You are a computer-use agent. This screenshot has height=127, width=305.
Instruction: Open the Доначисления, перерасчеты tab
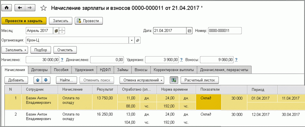click(x=224, y=70)
